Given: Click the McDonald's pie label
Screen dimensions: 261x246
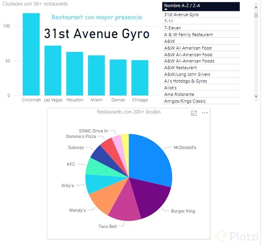Looking at the screenshot, I should (185, 147).
